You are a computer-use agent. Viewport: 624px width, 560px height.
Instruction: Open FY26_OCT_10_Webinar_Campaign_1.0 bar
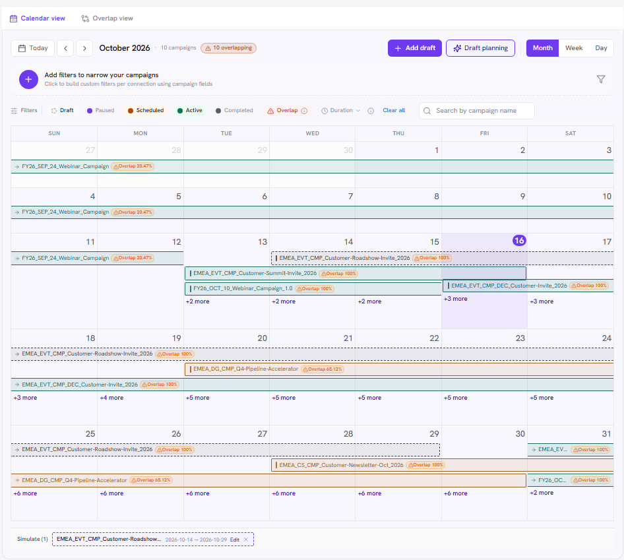pos(313,288)
